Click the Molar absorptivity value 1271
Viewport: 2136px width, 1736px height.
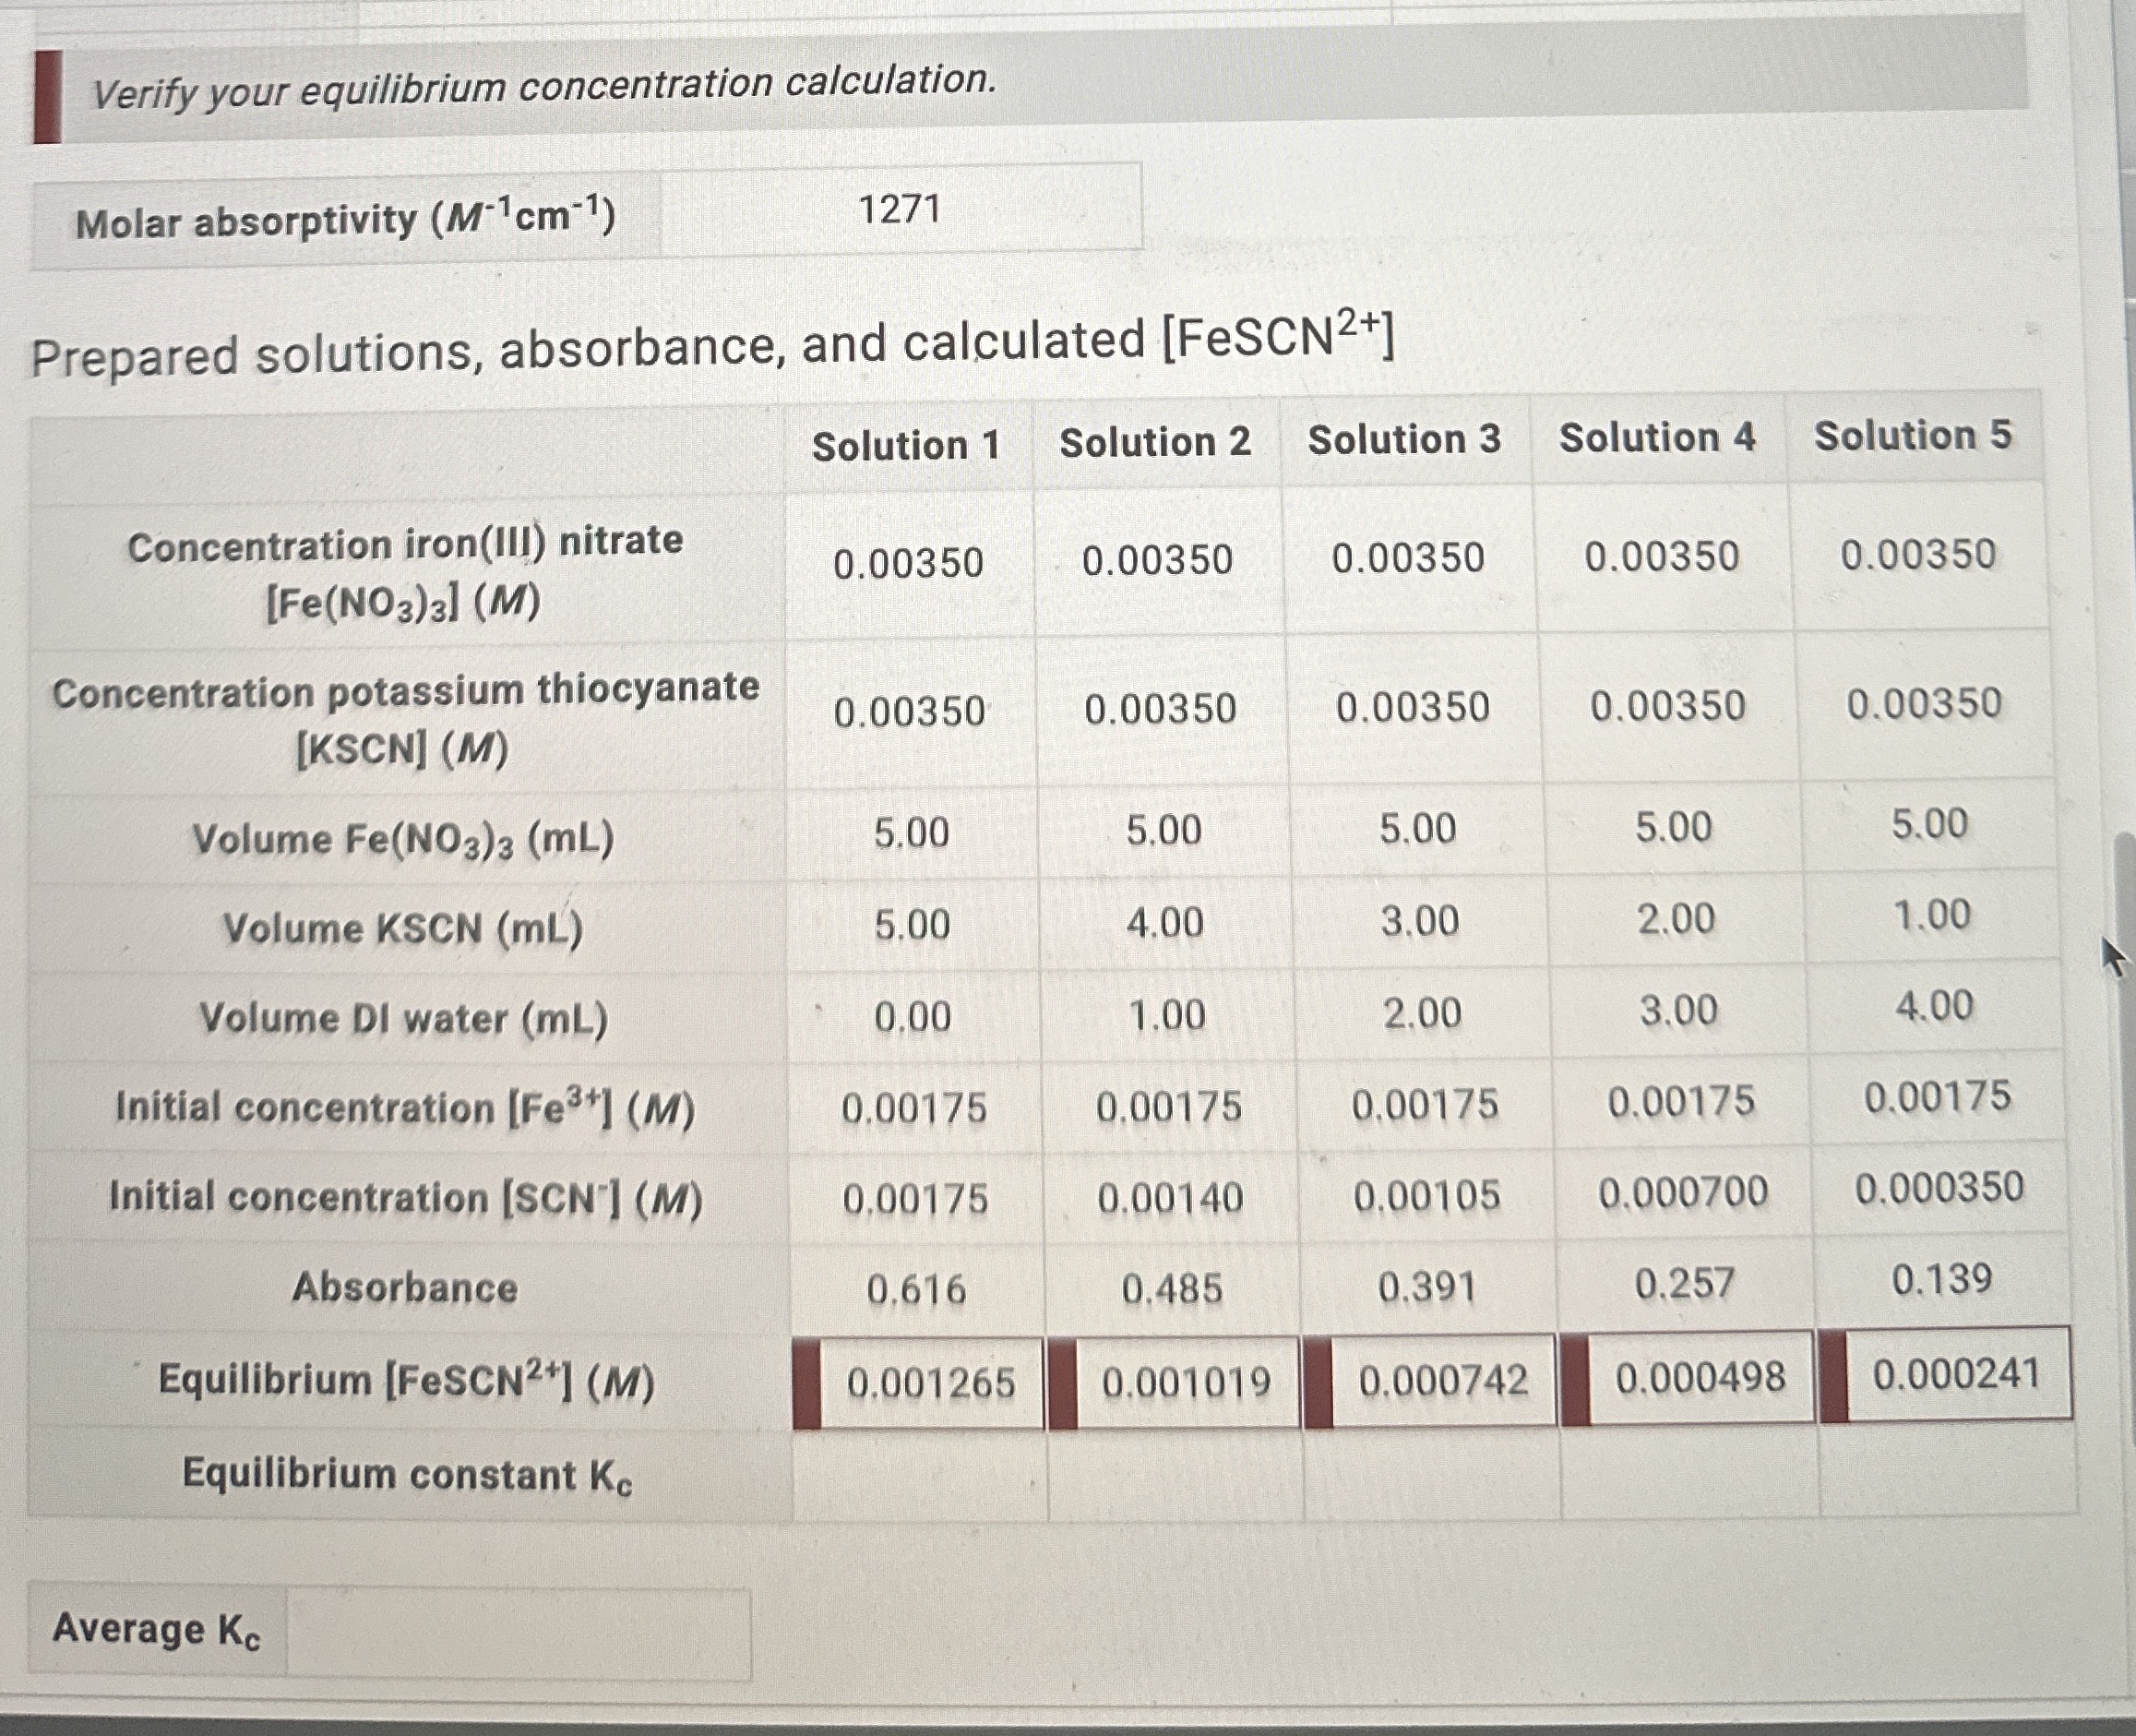pyautogui.click(x=900, y=208)
